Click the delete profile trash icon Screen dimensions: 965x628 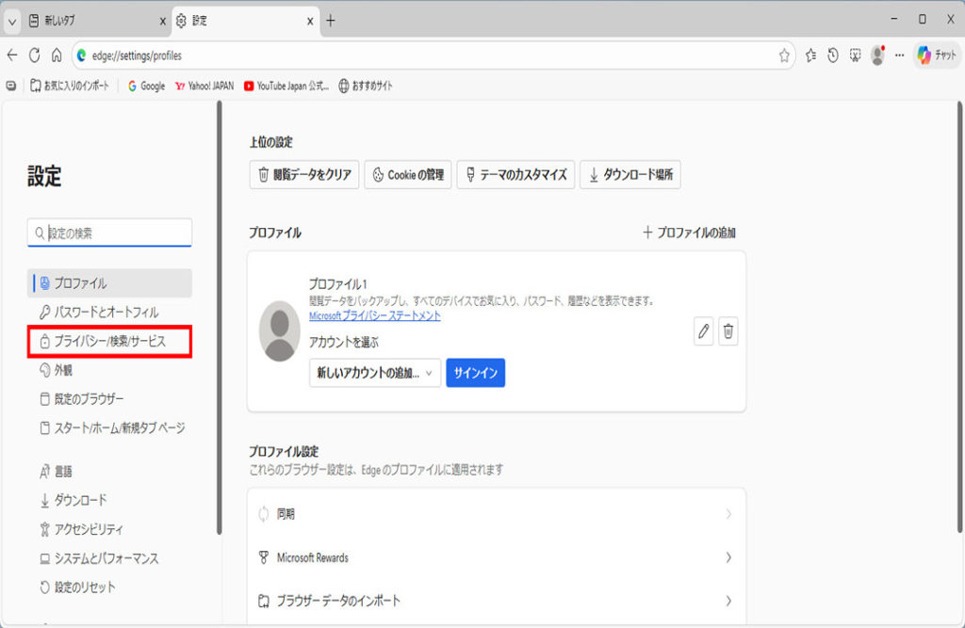click(x=728, y=331)
